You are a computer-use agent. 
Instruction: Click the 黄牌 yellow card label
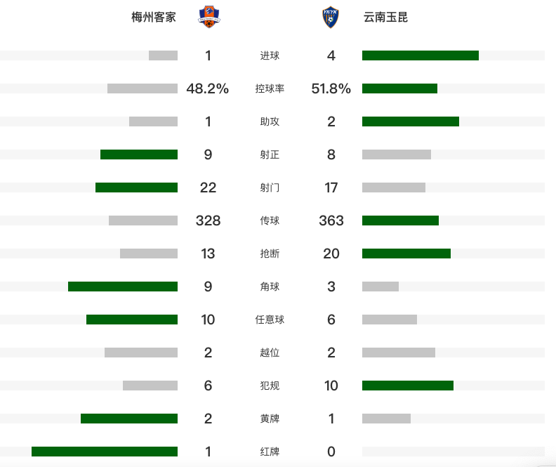click(x=270, y=419)
